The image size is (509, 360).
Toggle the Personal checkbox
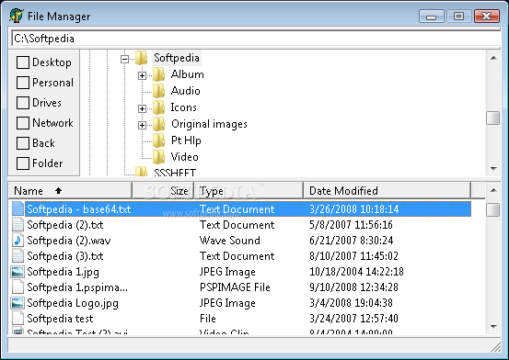click(23, 83)
